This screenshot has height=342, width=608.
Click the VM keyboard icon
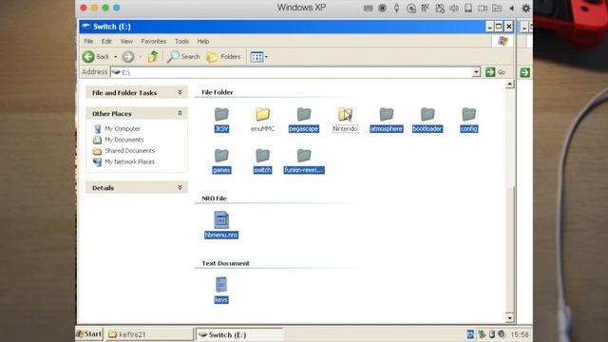(x=369, y=9)
